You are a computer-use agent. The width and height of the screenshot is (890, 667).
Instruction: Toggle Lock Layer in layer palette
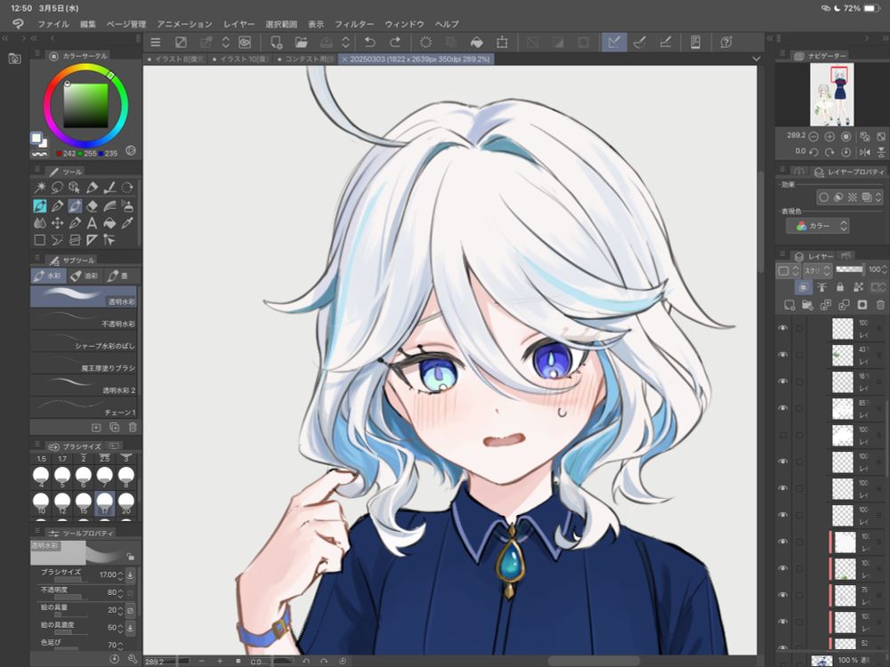[840, 287]
